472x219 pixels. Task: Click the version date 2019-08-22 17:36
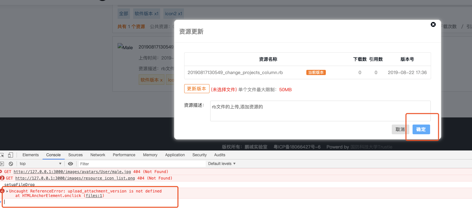pos(407,72)
